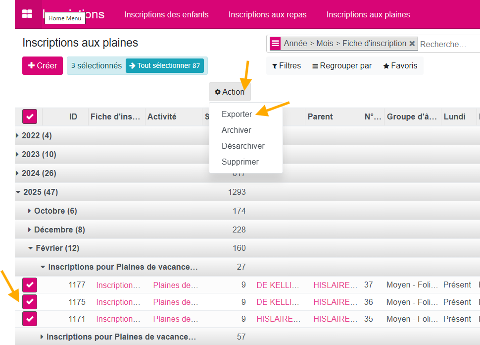Viewport: 480px width, 345px height.
Task: Choose Exporter from Action menu
Action: click(237, 114)
